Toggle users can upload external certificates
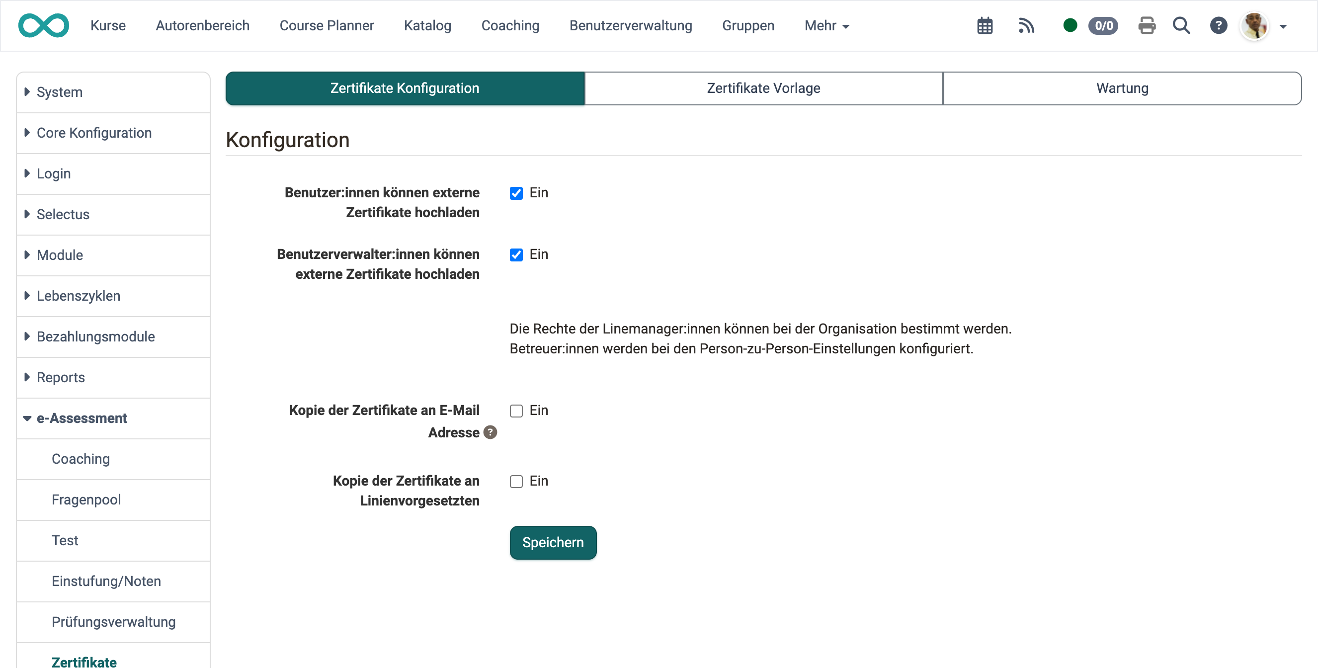The width and height of the screenshot is (1318, 668). point(516,193)
